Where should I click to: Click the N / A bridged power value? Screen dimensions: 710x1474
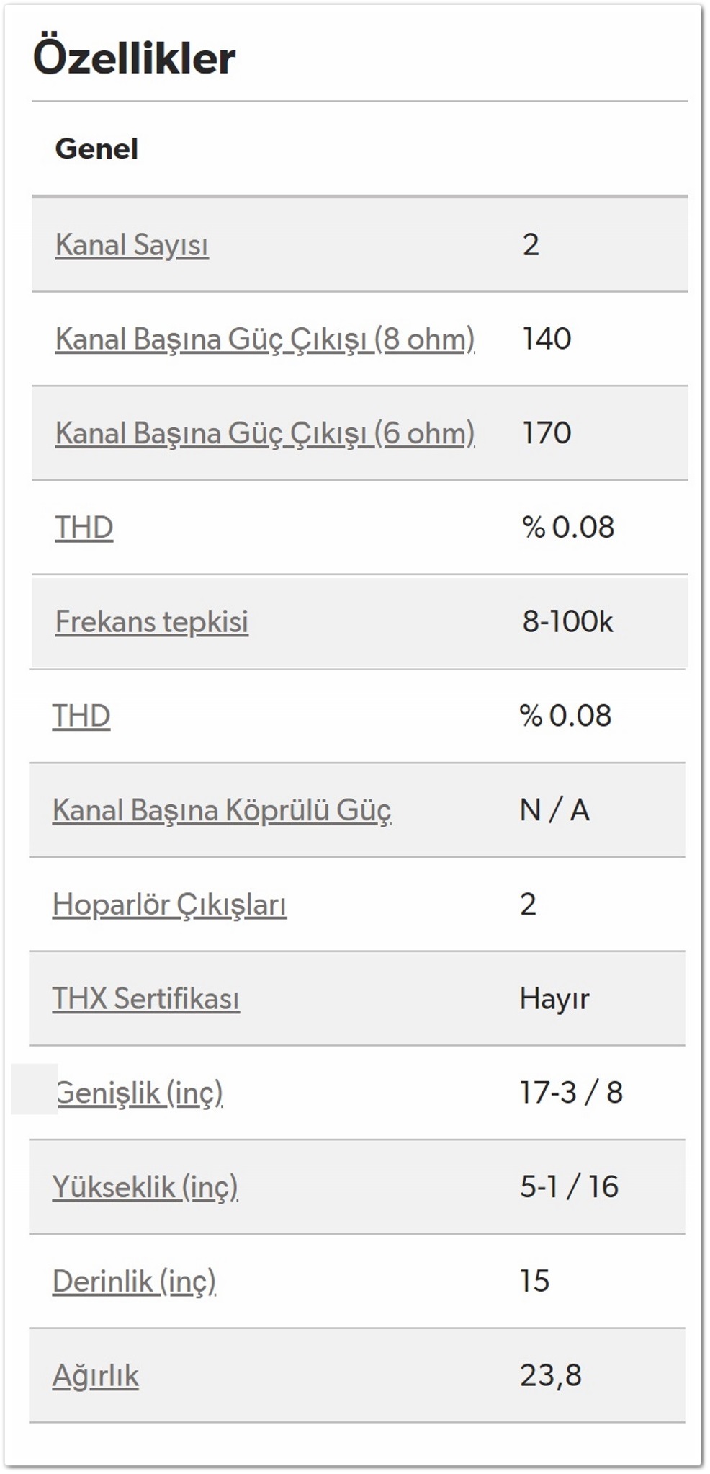point(554,810)
